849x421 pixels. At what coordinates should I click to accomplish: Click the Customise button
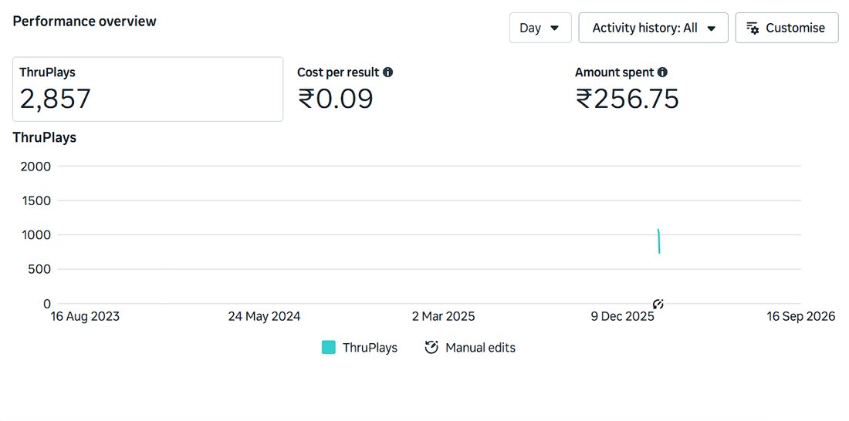[786, 28]
